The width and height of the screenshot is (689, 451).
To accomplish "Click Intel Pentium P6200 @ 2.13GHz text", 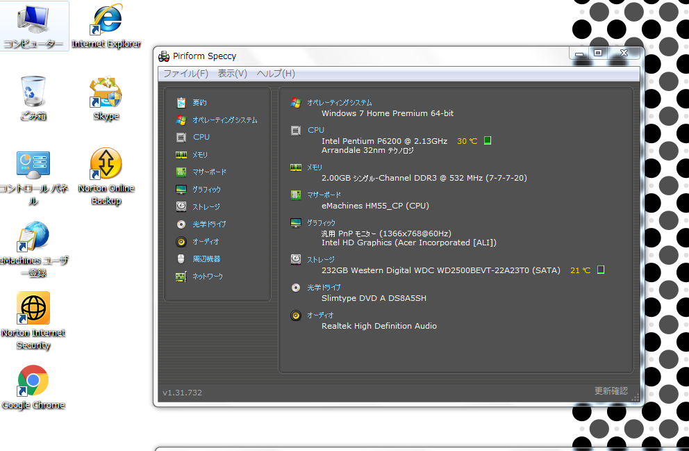I will (x=385, y=141).
